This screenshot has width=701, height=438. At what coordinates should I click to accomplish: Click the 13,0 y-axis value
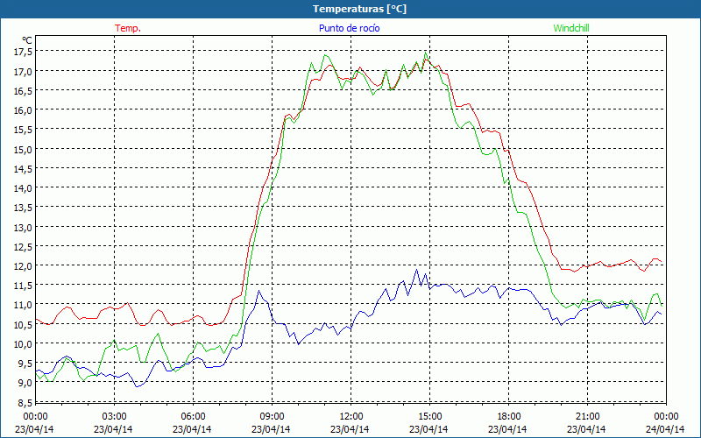point(23,227)
